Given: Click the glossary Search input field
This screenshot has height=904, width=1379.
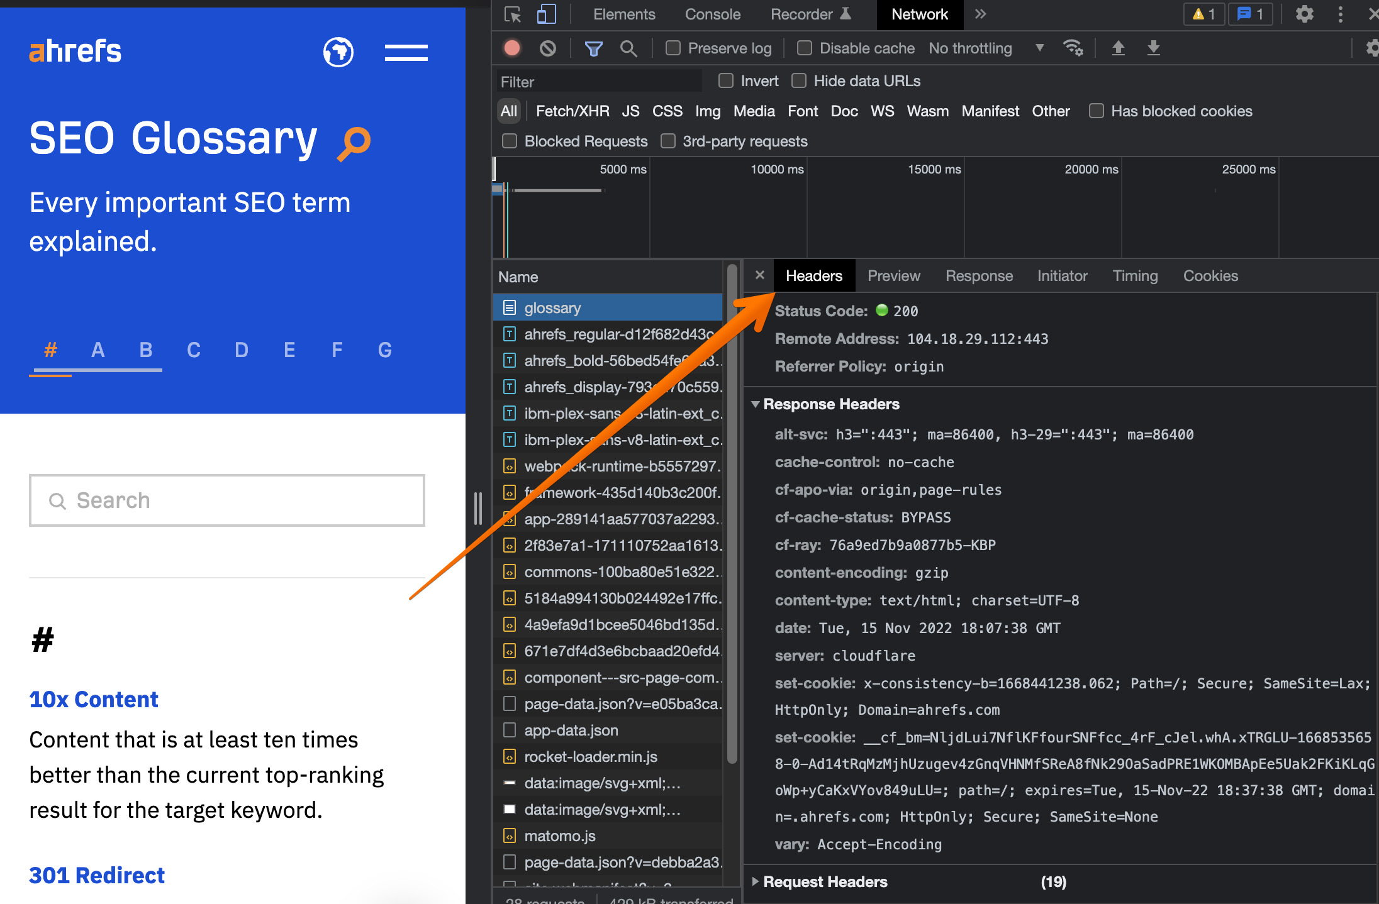Looking at the screenshot, I should tap(226, 500).
